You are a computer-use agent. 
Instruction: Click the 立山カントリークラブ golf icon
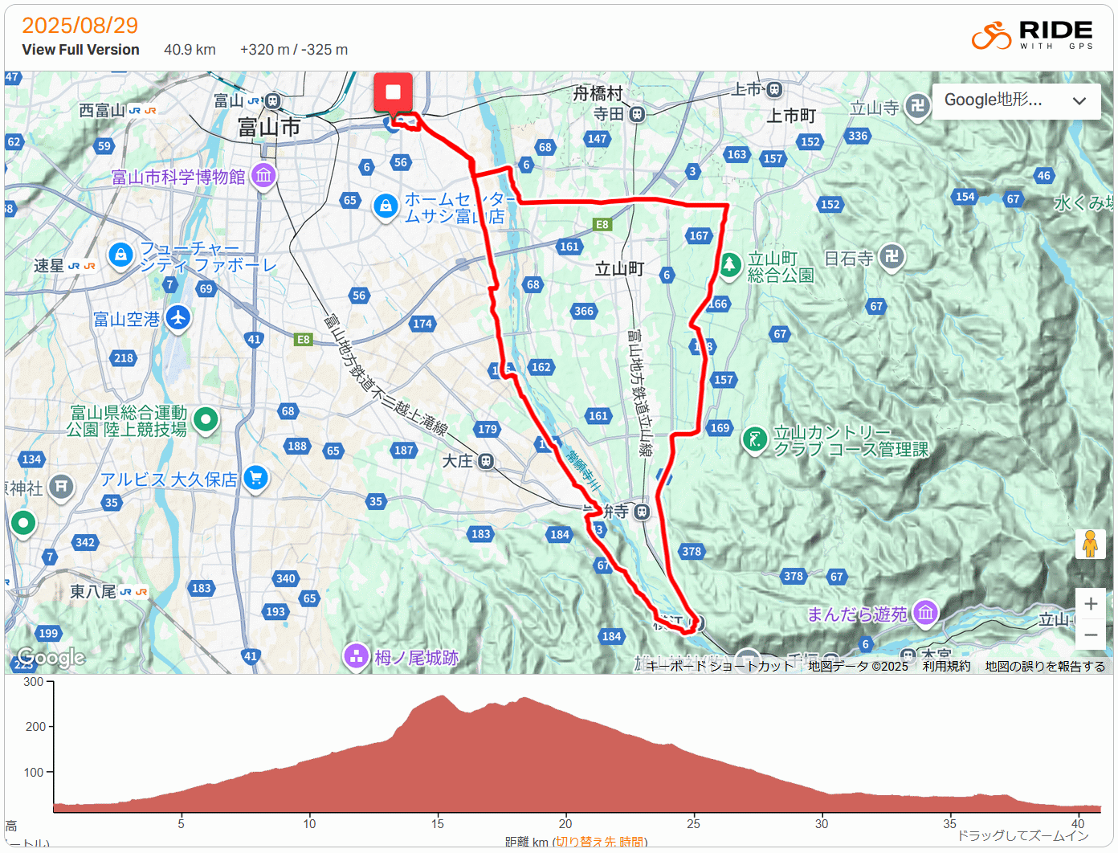[x=754, y=439]
